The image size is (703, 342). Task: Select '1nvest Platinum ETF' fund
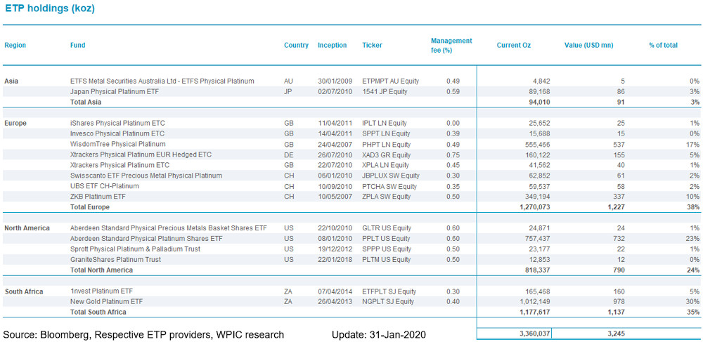[101, 291]
